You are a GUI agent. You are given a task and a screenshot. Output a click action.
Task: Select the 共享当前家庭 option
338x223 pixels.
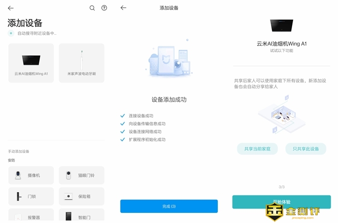[257, 149]
